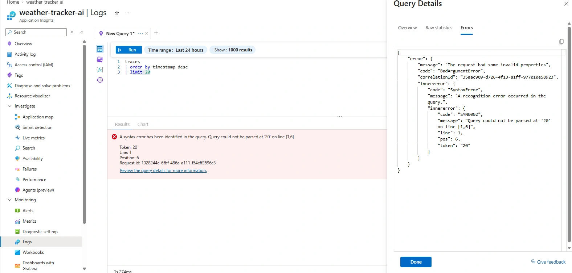This screenshot has height=273, width=572.
Task: Collapse the Investigate section
Action: tap(9, 106)
